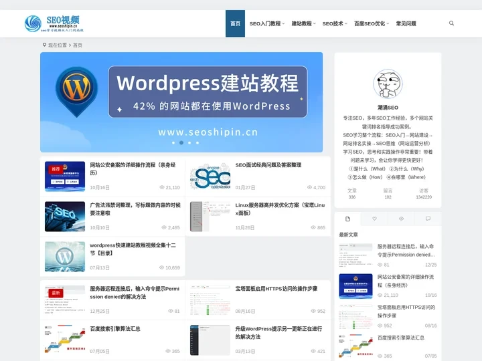Image resolution: width=482 pixels, height=361 pixels.
Task: Expand the SEO入门教程 dropdown menu
Action: (x=267, y=23)
